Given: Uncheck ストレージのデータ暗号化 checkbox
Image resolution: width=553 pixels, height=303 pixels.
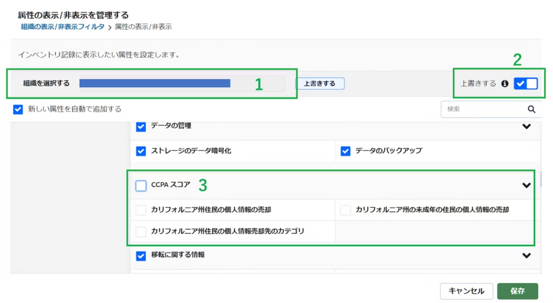Looking at the screenshot, I should pyautogui.click(x=141, y=151).
